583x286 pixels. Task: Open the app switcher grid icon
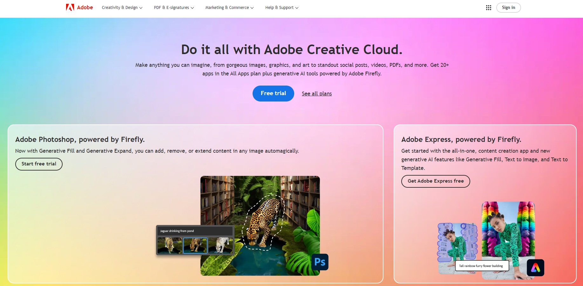[489, 8]
